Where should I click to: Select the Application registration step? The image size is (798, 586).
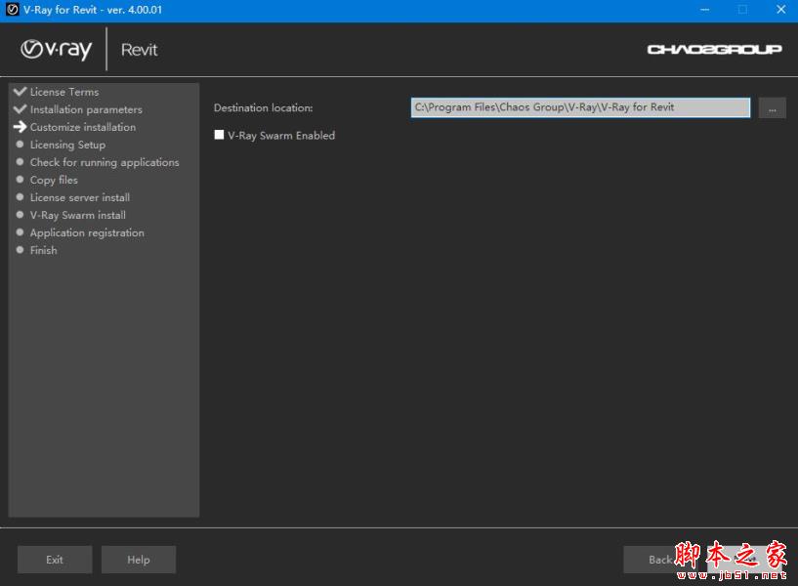(x=87, y=233)
